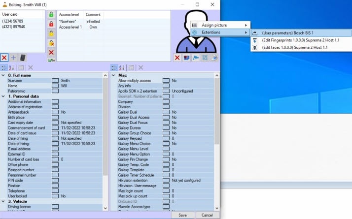Click up arrow of left grid scrollbar
The width and height of the screenshot is (352, 219).
[x=106, y=75]
